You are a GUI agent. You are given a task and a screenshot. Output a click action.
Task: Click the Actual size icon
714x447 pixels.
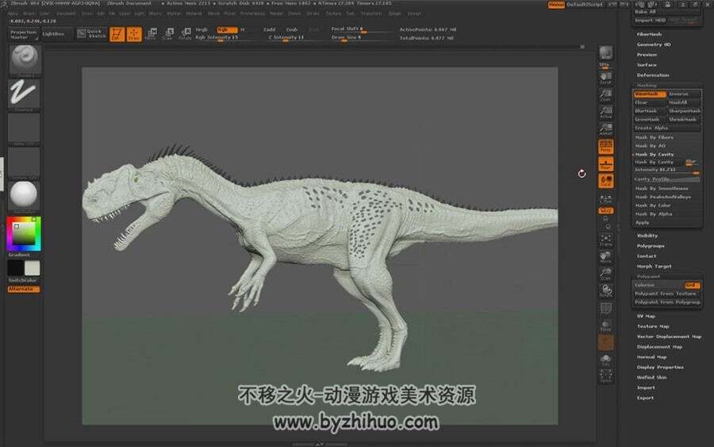click(x=605, y=112)
